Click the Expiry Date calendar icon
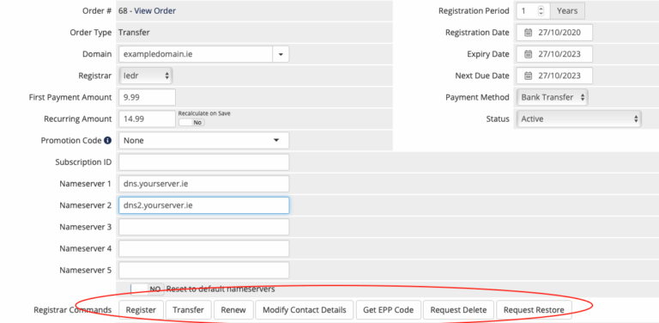This screenshot has height=323, width=659. click(529, 54)
